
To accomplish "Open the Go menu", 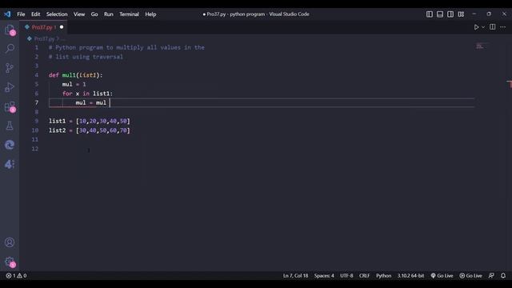I will pos(94,14).
